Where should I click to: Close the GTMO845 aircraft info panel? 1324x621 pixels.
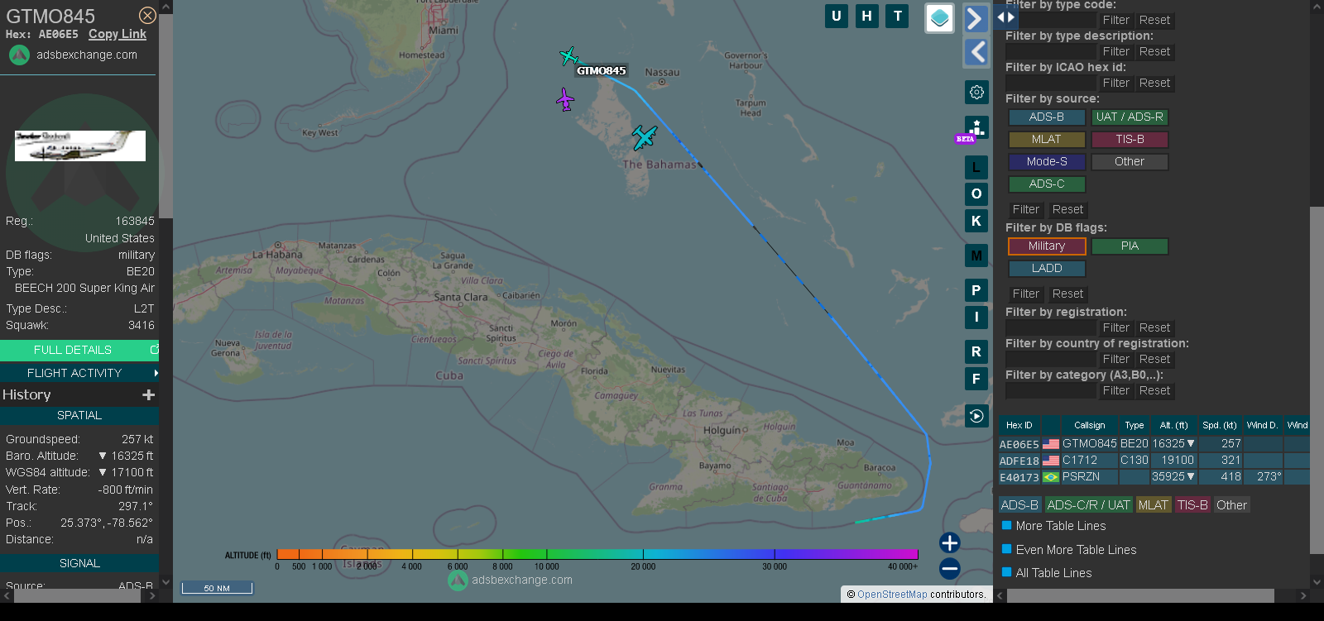147,16
